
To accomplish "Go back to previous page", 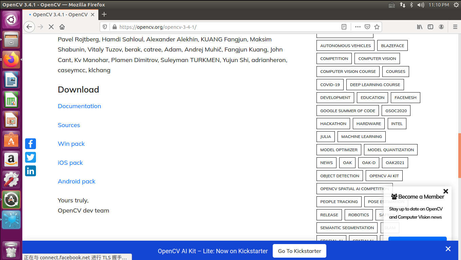I will (x=29, y=27).
